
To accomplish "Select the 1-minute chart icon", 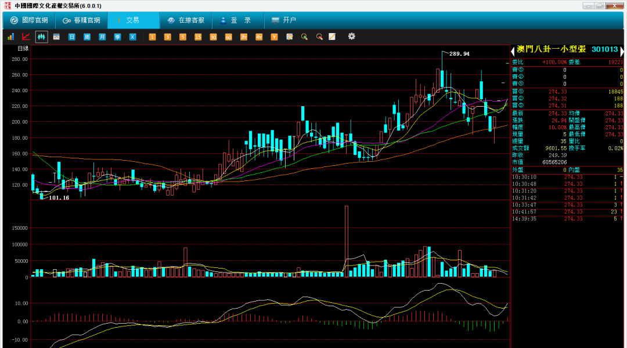I will [x=152, y=37].
